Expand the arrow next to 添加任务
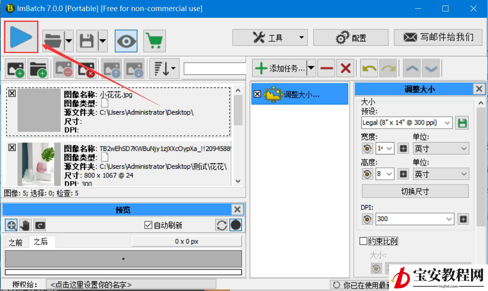 click(x=311, y=68)
